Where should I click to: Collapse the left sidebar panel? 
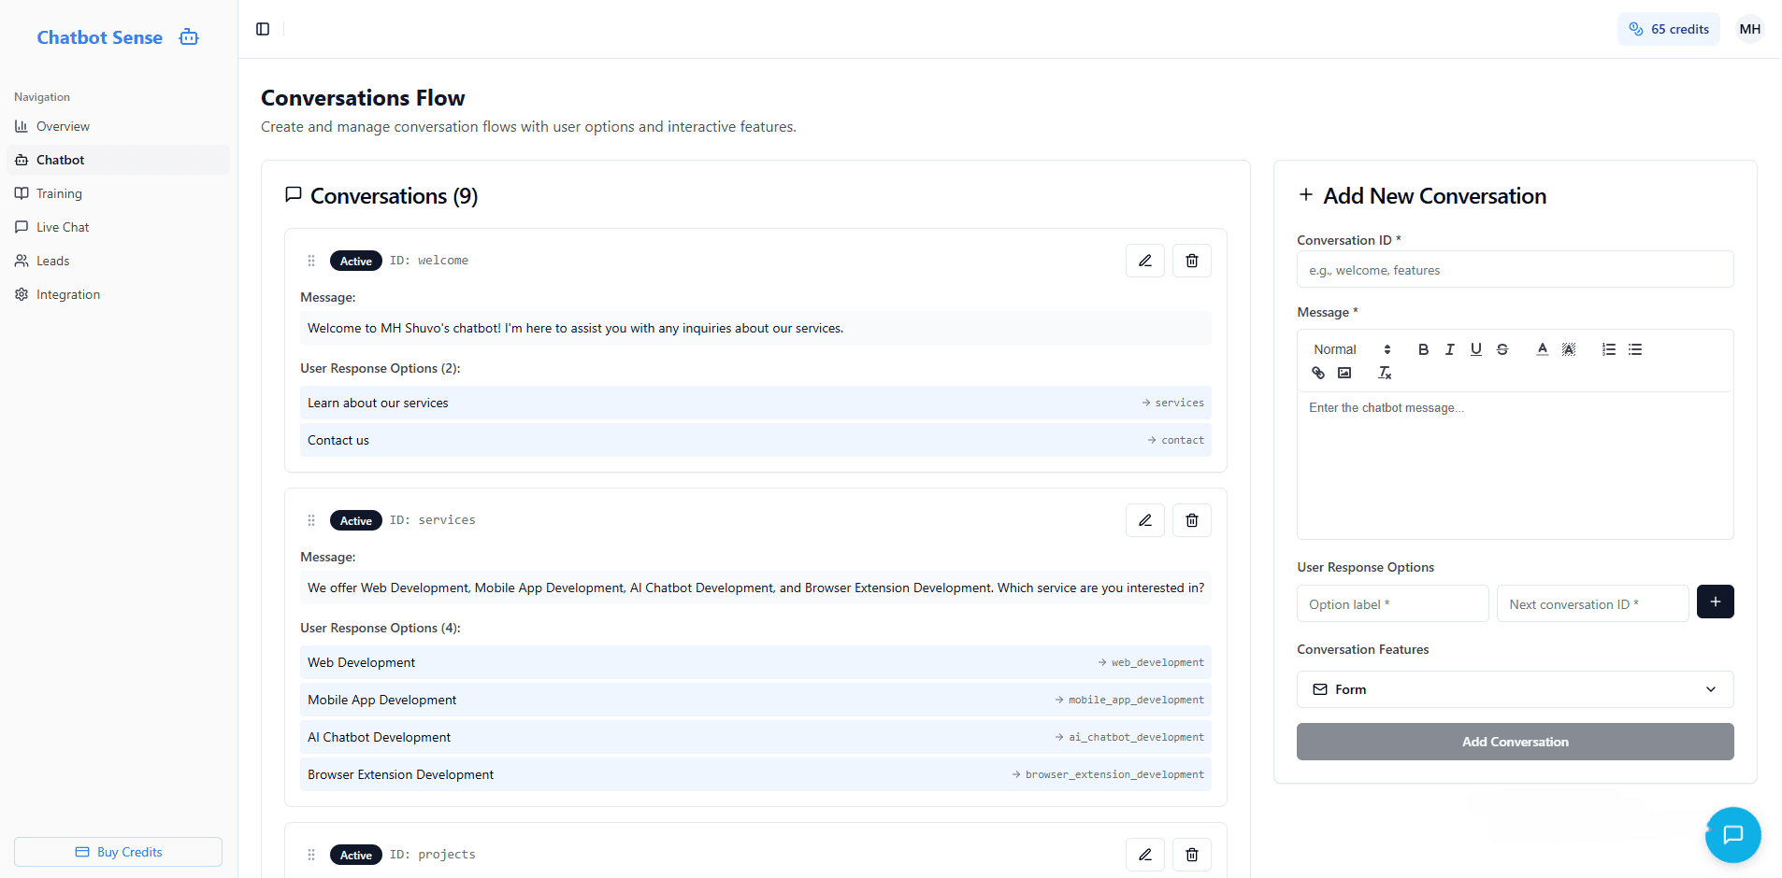pos(262,29)
